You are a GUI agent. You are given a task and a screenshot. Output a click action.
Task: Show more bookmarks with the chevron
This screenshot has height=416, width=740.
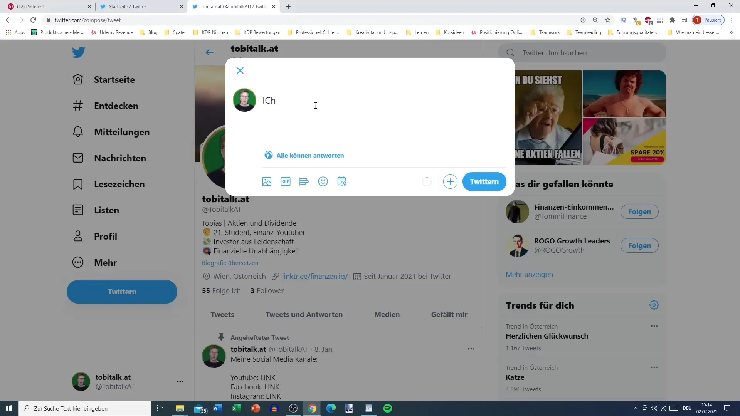coord(731,32)
